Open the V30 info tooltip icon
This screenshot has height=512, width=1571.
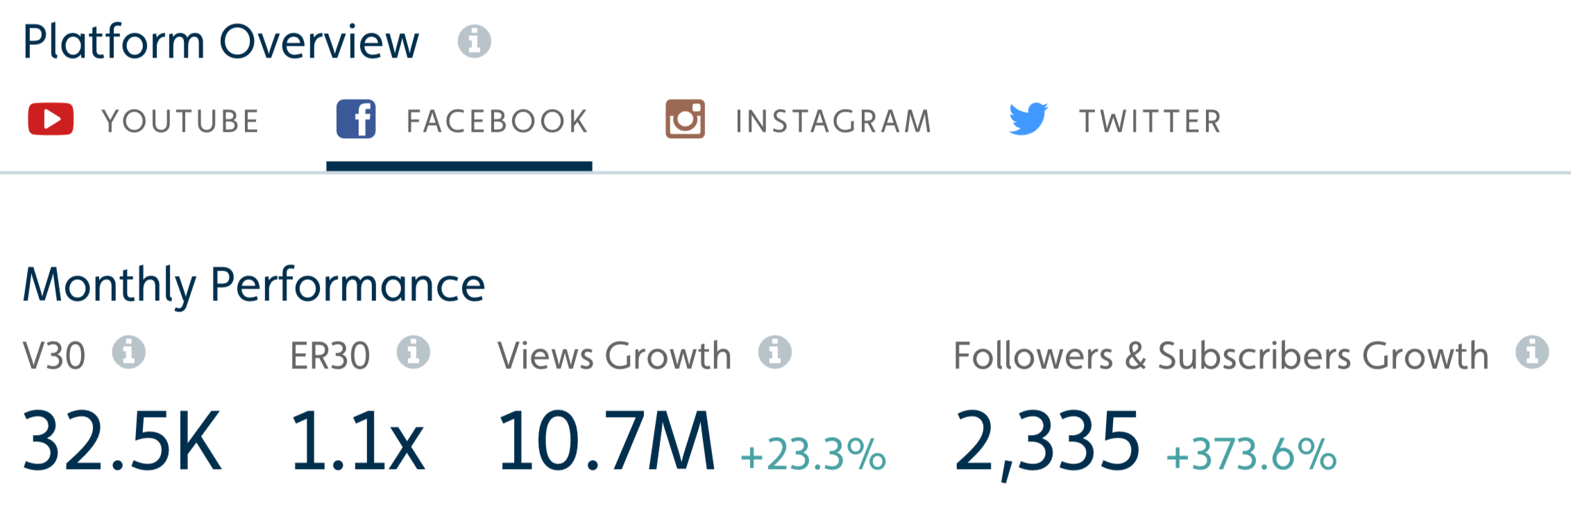(129, 352)
